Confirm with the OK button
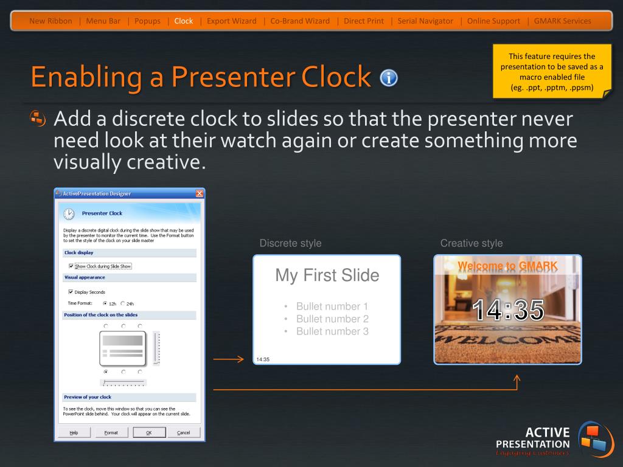The height and width of the screenshot is (467, 623). [149, 432]
